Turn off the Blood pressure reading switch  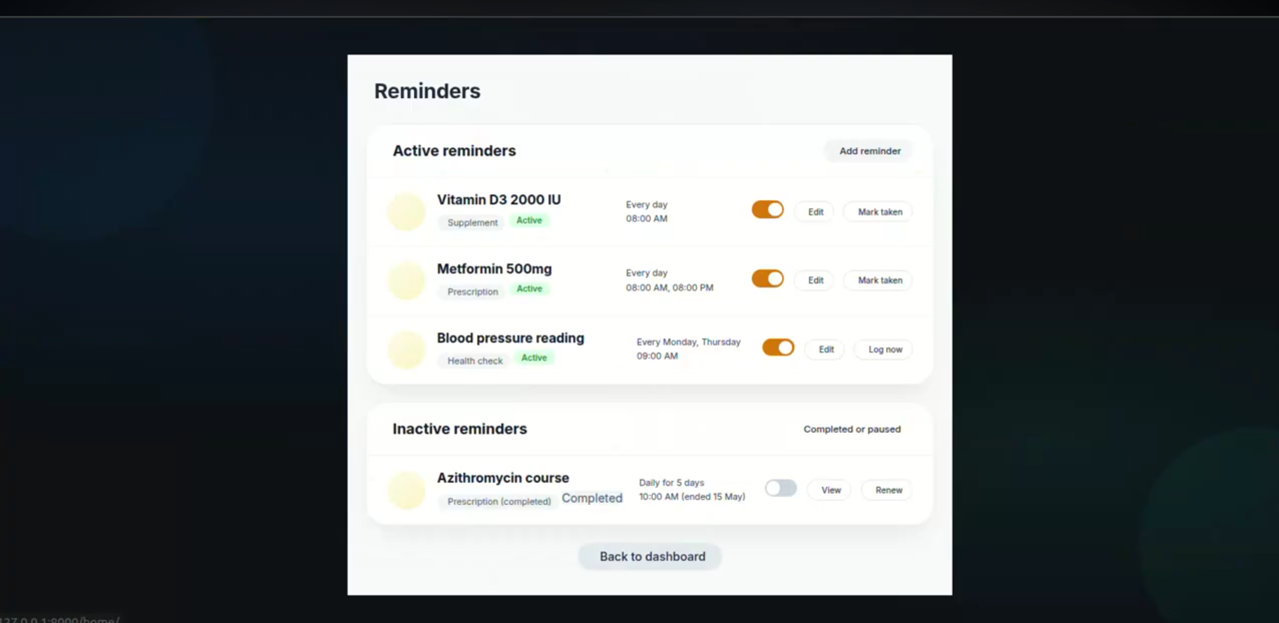(x=778, y=347)
